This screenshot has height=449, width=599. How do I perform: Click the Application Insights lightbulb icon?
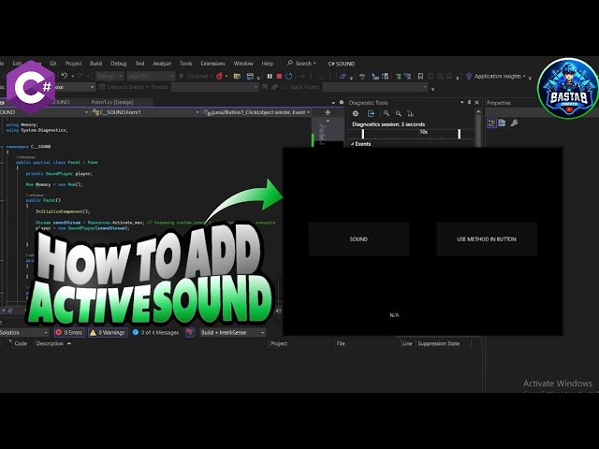point(469,77)
